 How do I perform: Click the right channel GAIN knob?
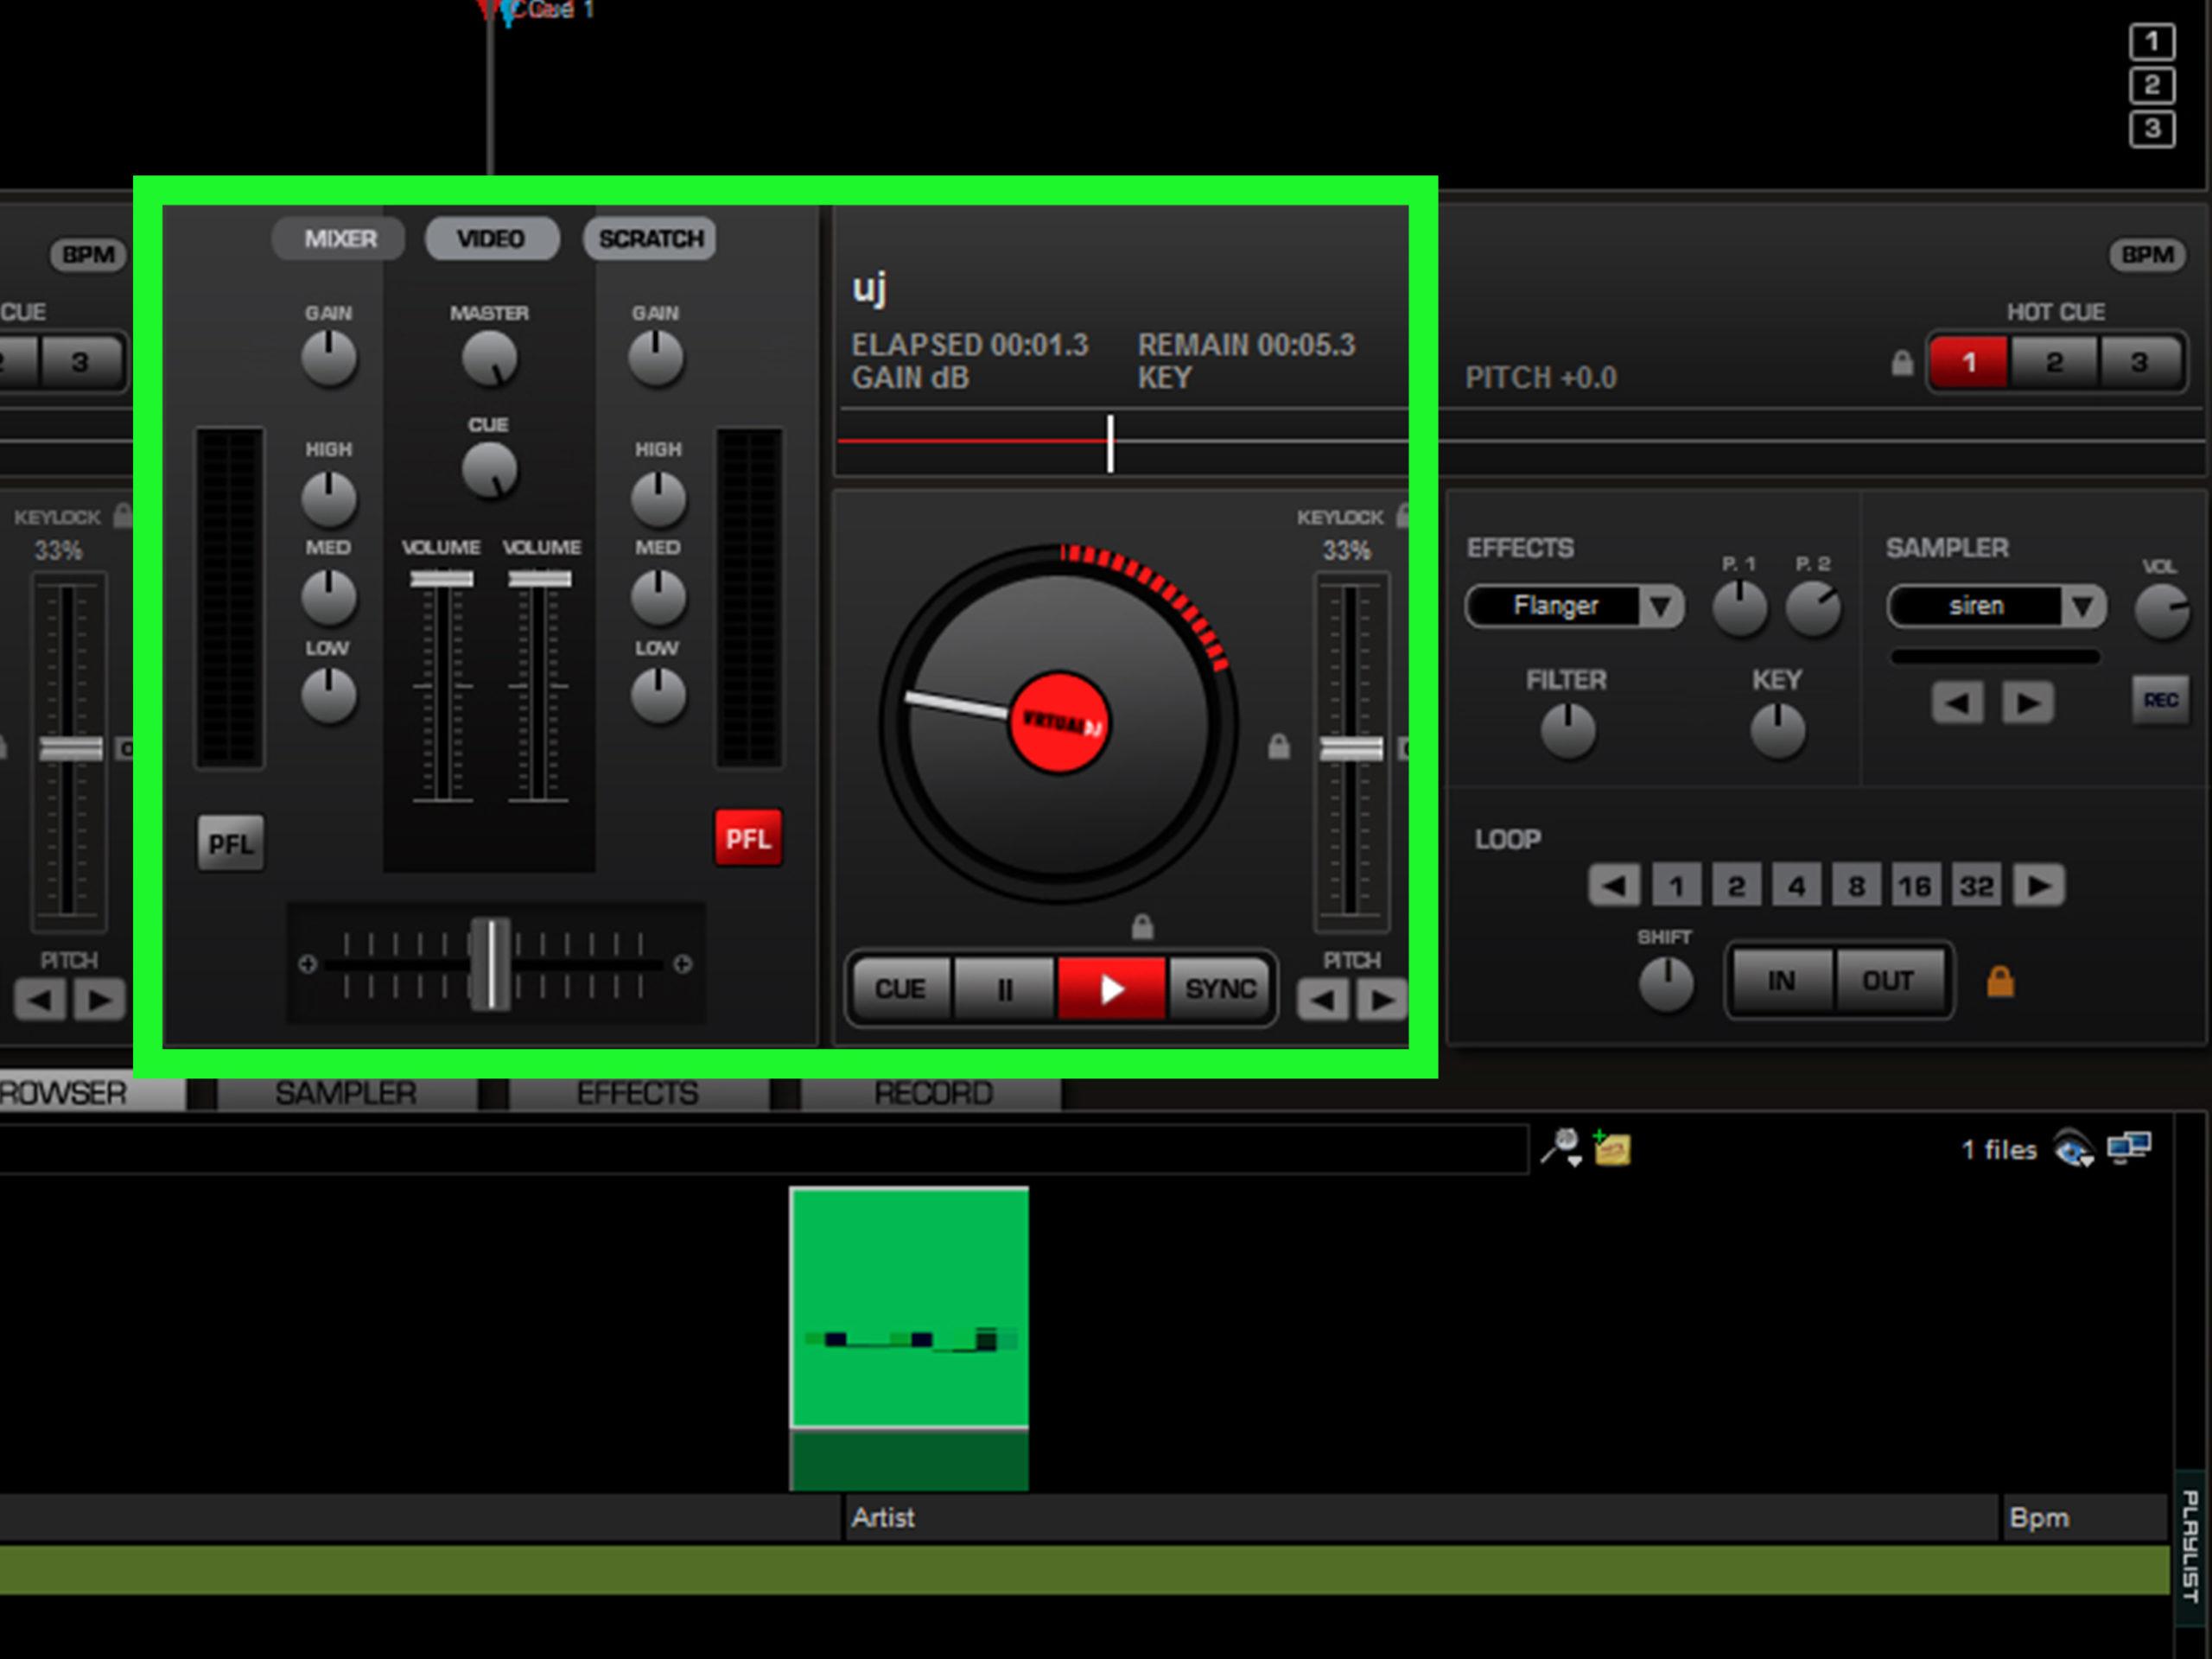(656, 359)
